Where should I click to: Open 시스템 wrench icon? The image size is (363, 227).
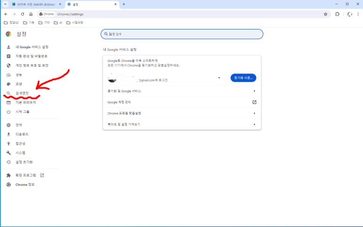click(x=8, y=153)
